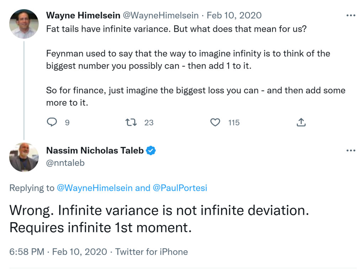Click the share upload icon
This screenshot has height=273, width=364.
[301, 122]
